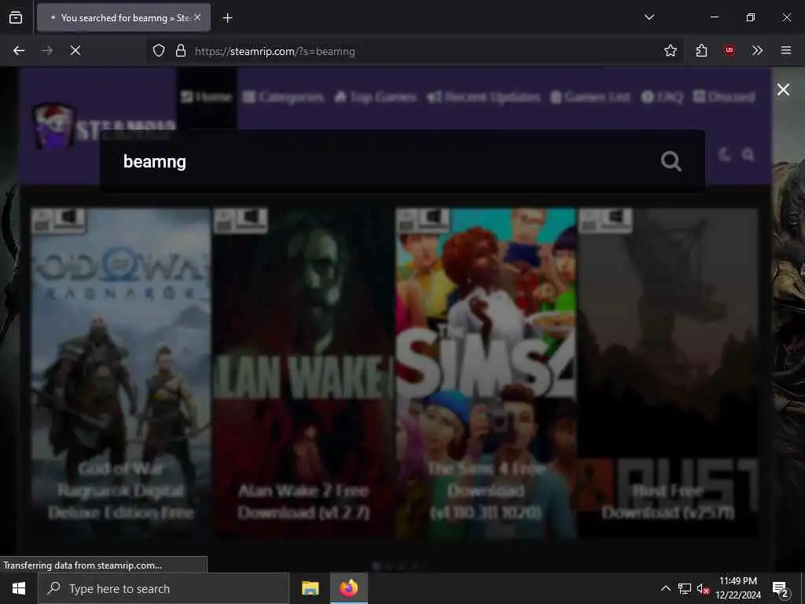Open a new tab with plus button
Viewport: 805px width, 604px height.
coord(227,18)
